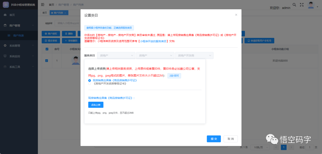This screenshot has width=322, height=154.
Task: Click 首页 in the breadcrumb
Action: point(52,4)
